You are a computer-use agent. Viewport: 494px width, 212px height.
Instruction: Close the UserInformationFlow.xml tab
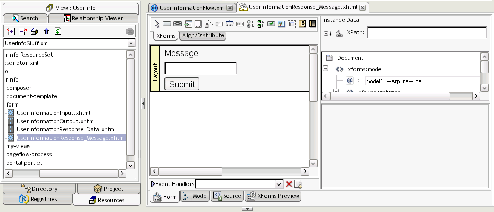[230, 8]
